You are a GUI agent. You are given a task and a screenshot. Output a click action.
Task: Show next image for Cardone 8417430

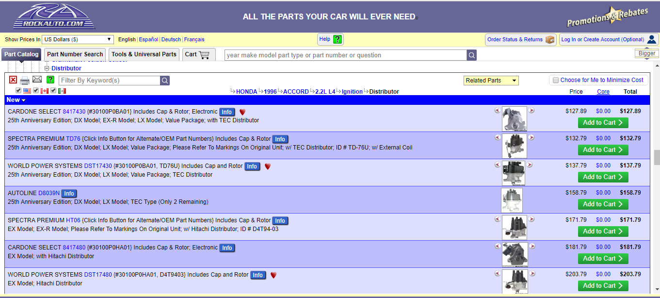[x=531, y=111]
